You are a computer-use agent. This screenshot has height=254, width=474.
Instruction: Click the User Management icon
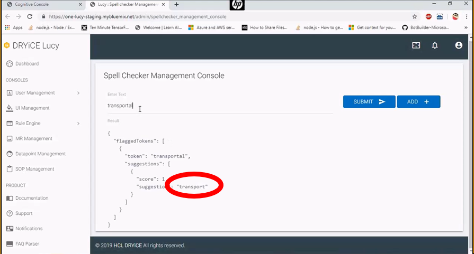pos(10,93)
